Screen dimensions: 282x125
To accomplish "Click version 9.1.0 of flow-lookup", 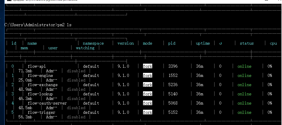I will point(123,94).
